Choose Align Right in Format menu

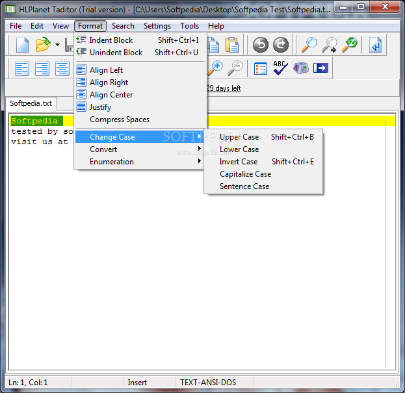[141, 82]
